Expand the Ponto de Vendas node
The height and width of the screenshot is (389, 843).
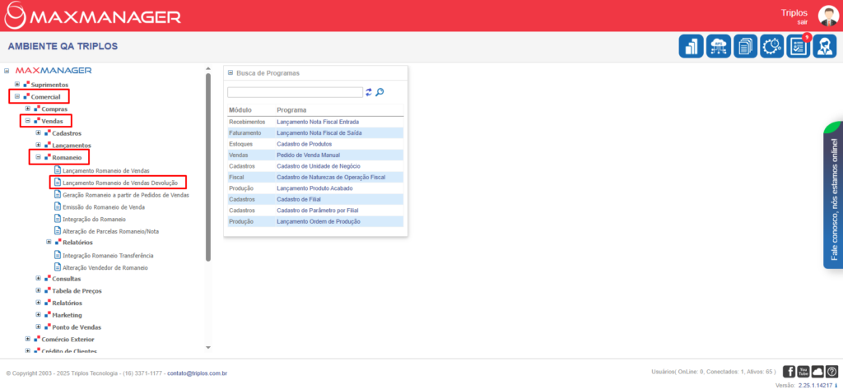(x=38, y=326)
